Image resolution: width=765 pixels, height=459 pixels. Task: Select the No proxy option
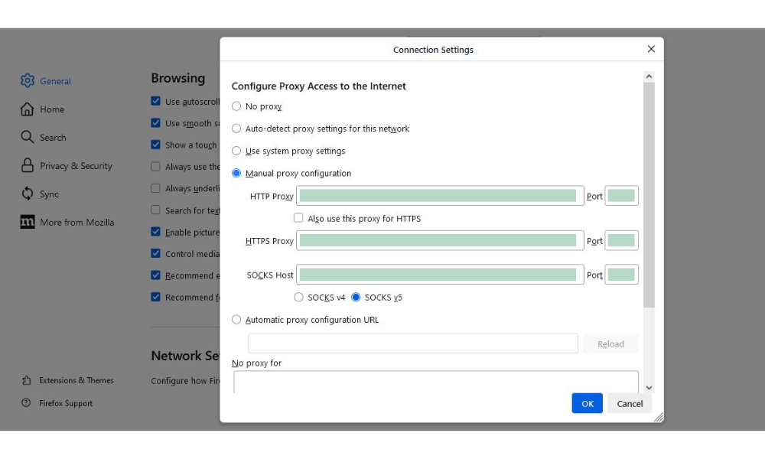click(x=236, y=106)
